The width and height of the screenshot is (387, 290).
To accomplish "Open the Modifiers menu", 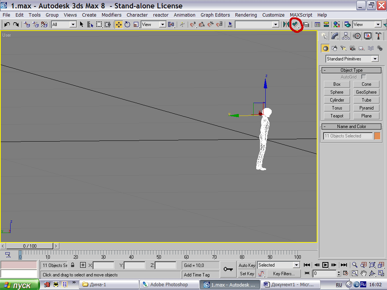I will (x=111, y=15).
